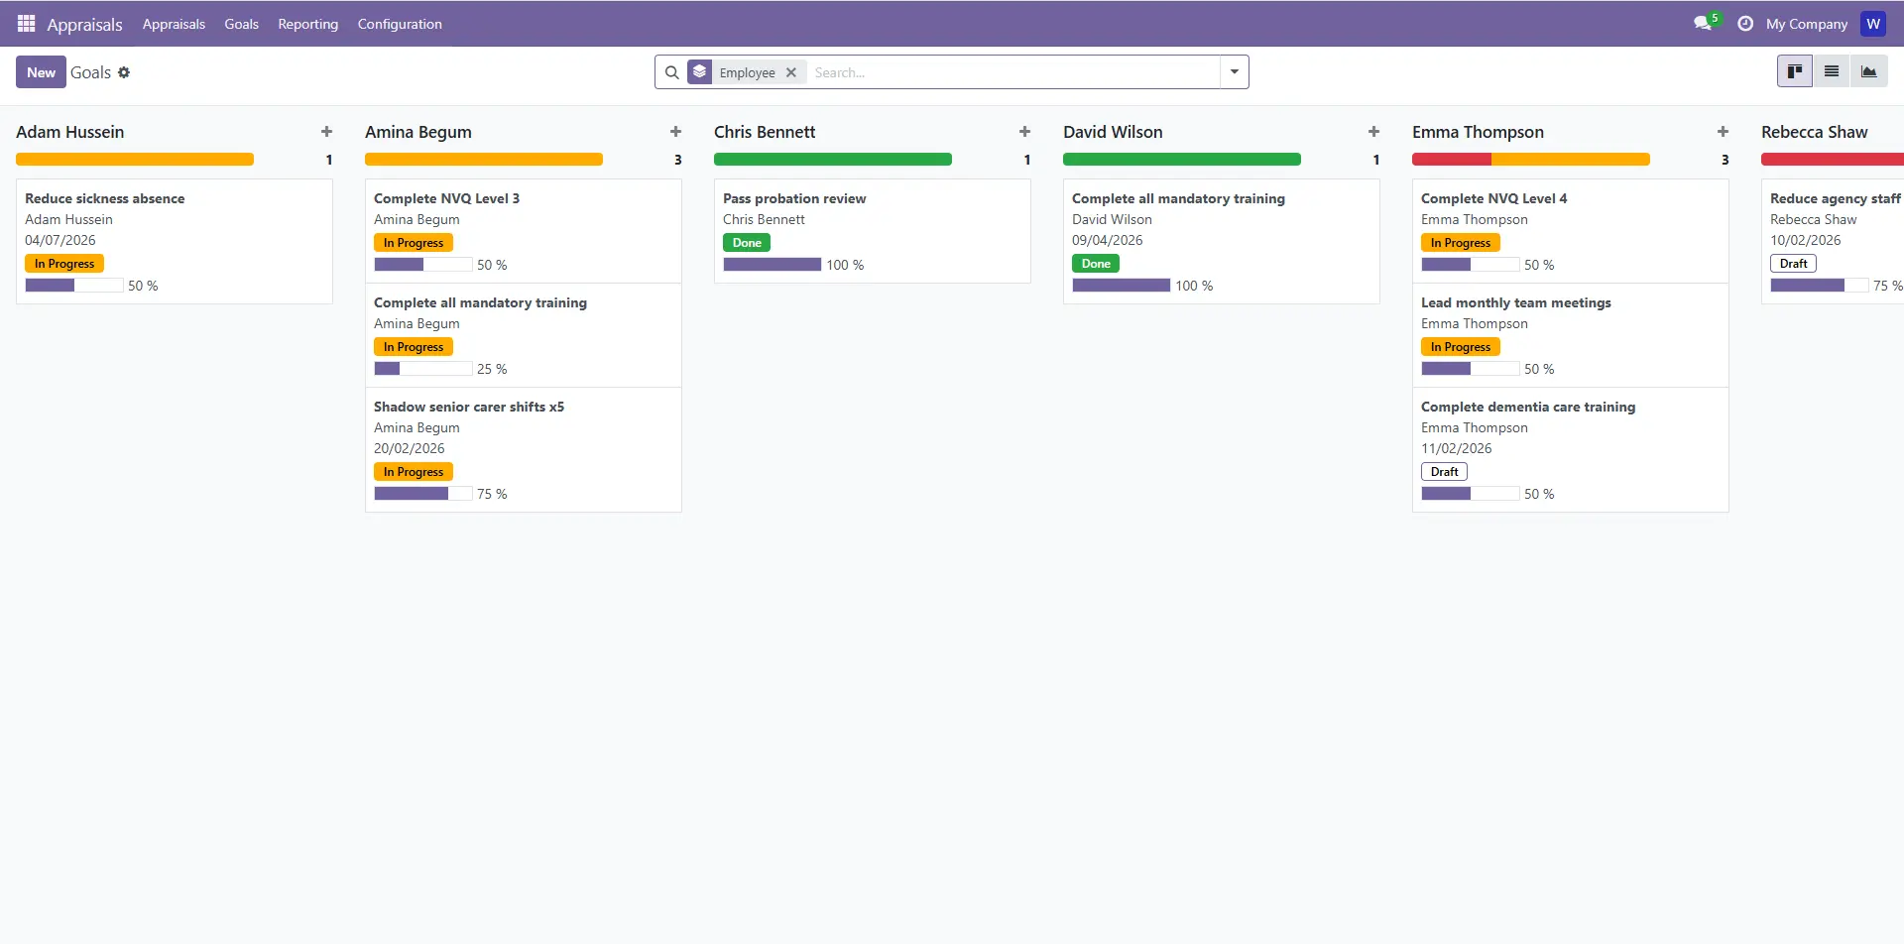Expand the search options dropdown arrow
The width and height of the screenshot is (1904, 944).
1234,72
